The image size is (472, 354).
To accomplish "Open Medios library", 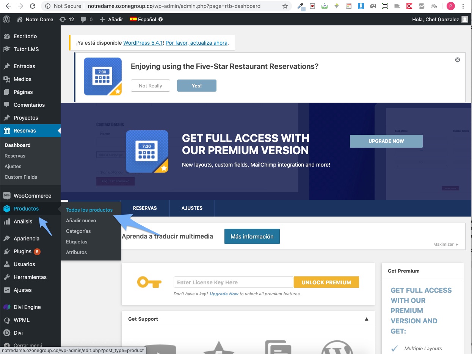I will pyautogui.click(x=22, y=79).
